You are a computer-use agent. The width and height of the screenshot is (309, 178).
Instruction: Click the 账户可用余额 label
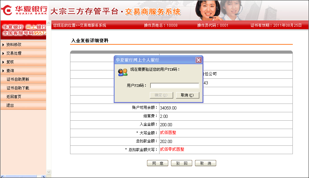(145, 108)
